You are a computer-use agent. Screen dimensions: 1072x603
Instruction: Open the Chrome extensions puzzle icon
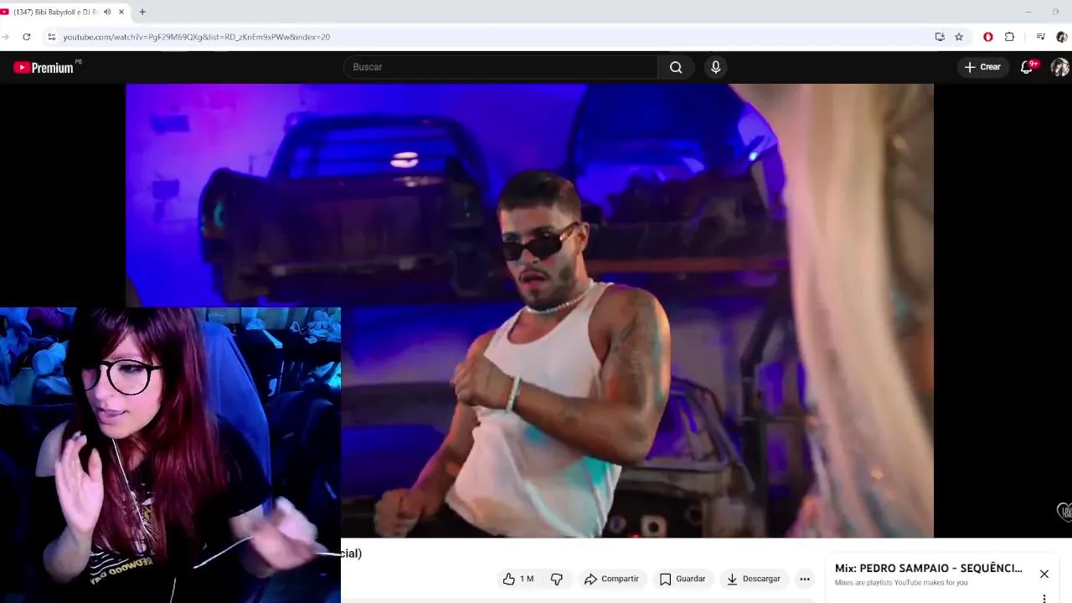1009,37
